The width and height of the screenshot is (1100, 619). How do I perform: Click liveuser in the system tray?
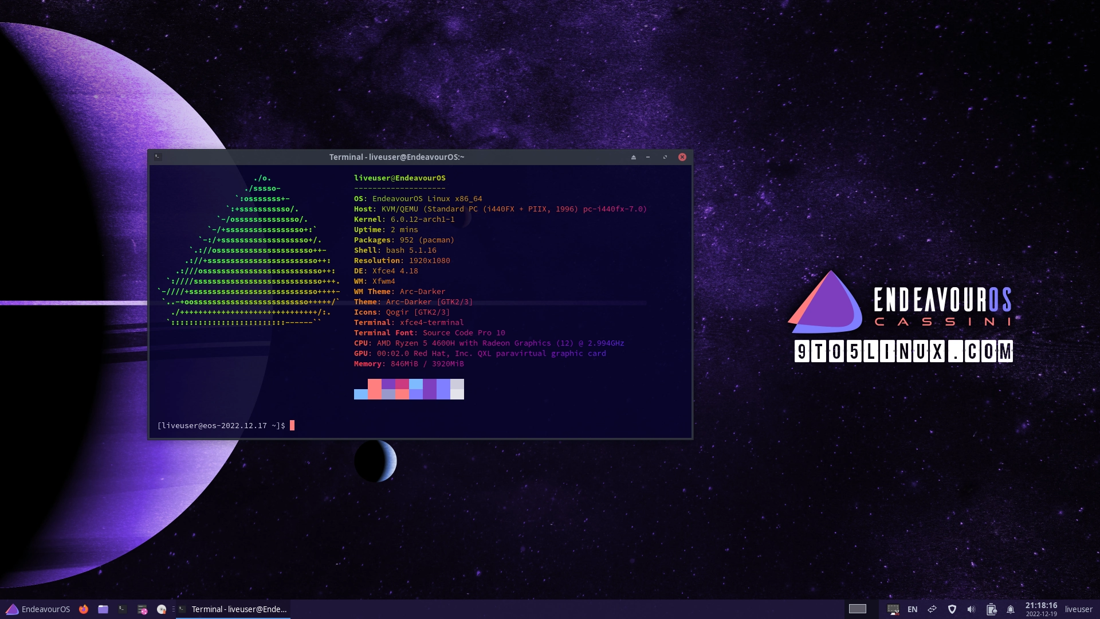point(1079,609)
